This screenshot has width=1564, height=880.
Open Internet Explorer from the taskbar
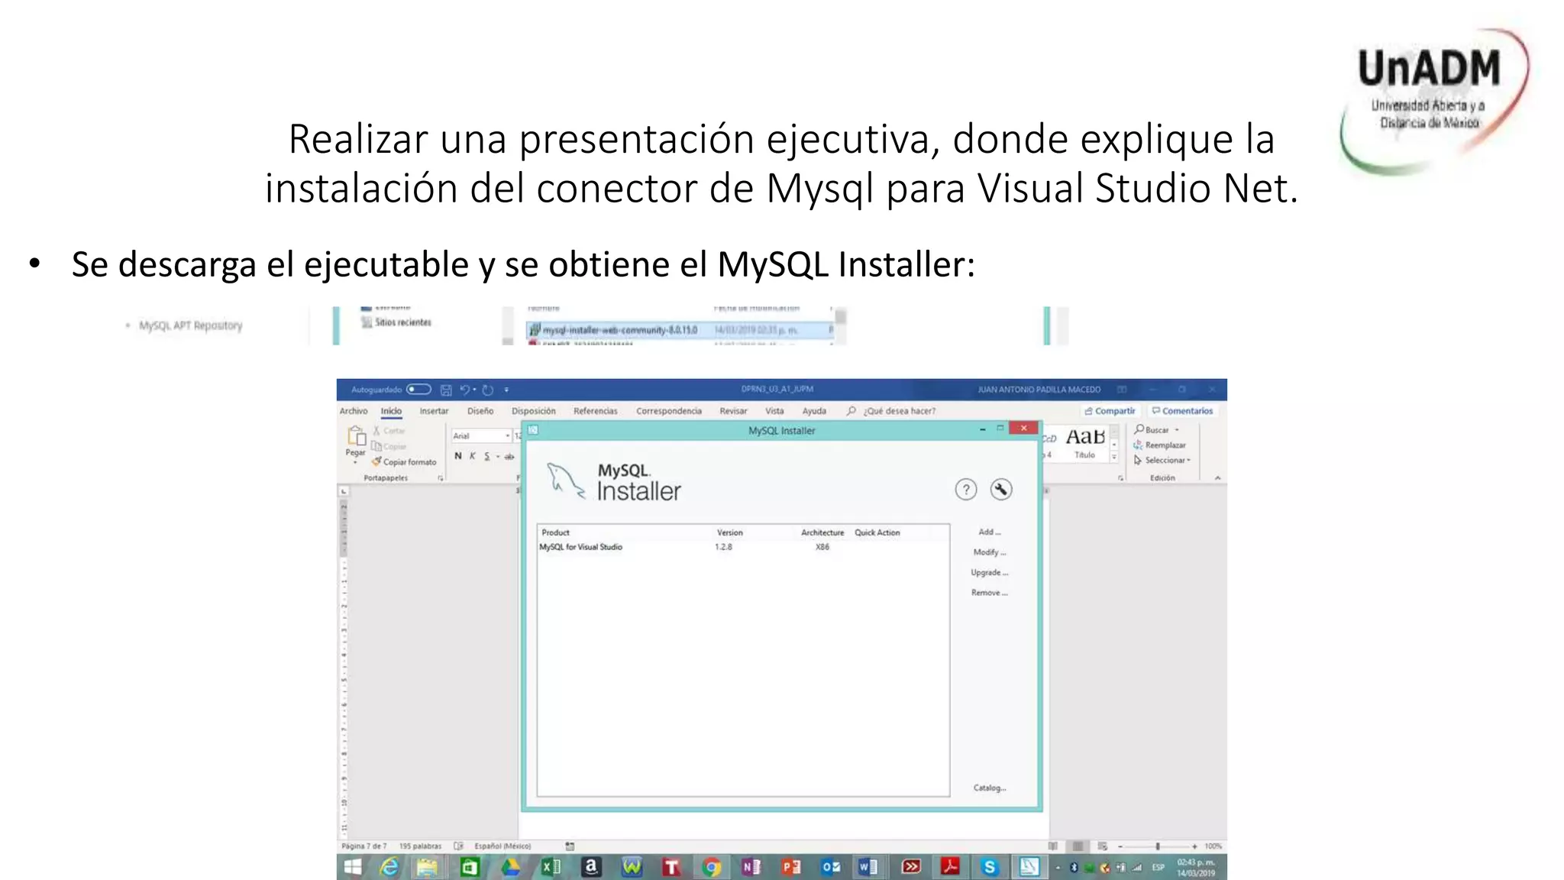[x=389, y=867]
